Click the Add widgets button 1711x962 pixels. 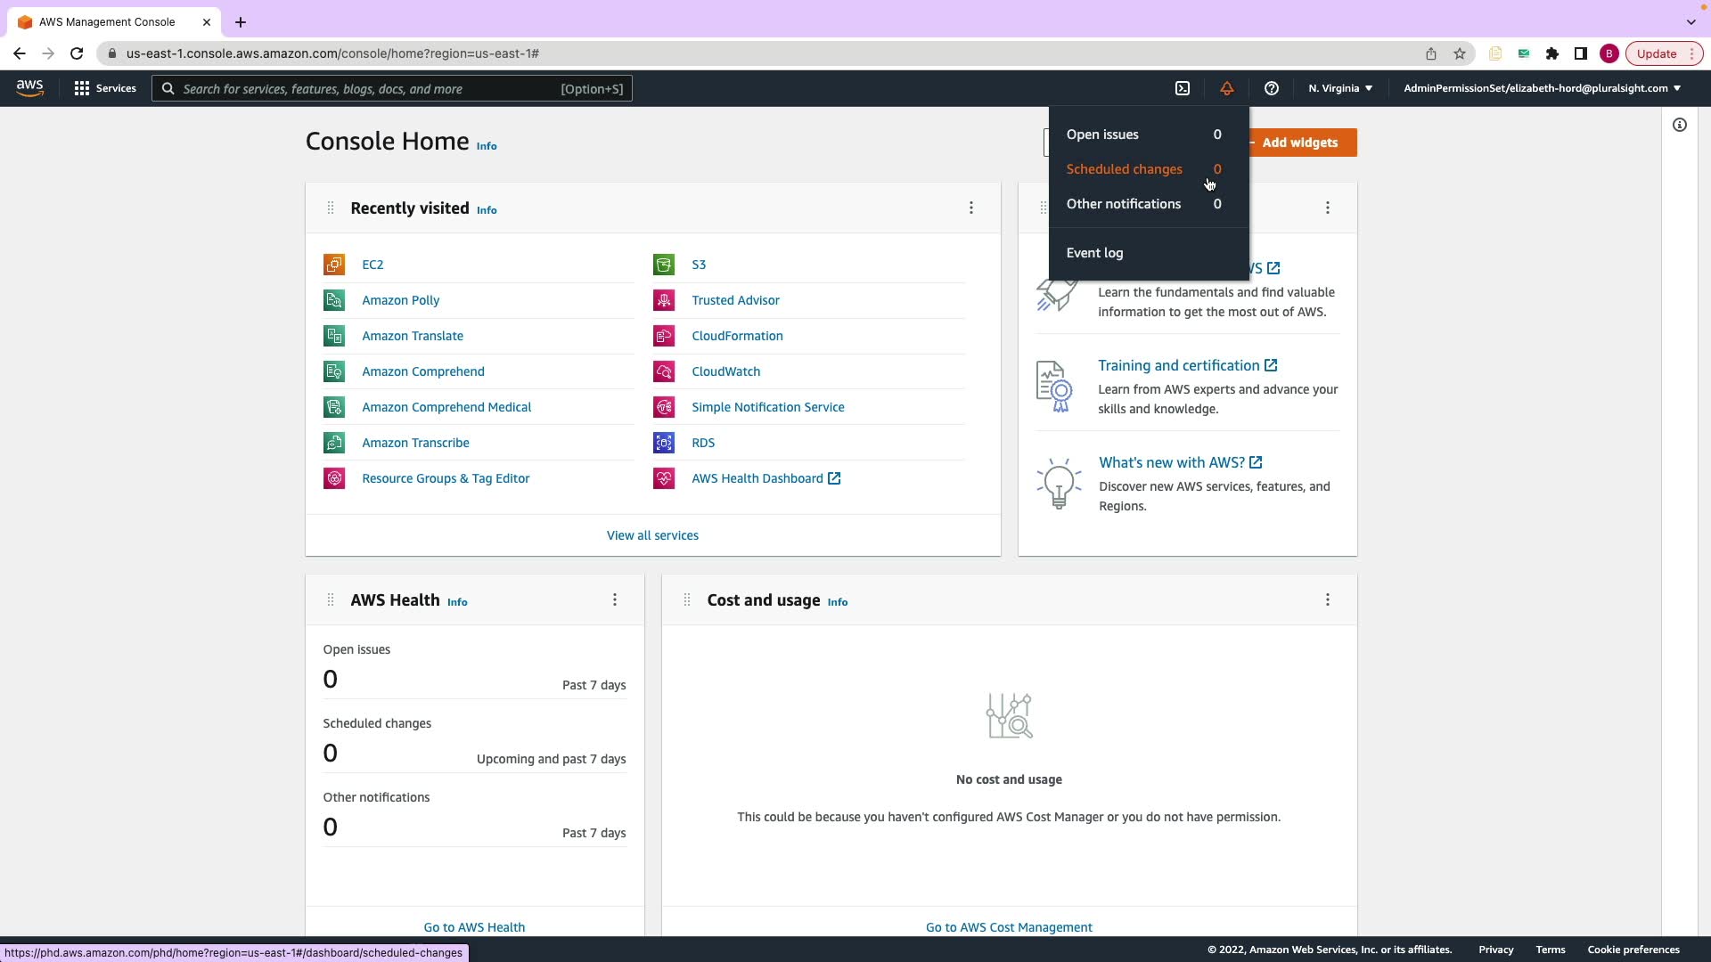click(x=1300, y=143)
